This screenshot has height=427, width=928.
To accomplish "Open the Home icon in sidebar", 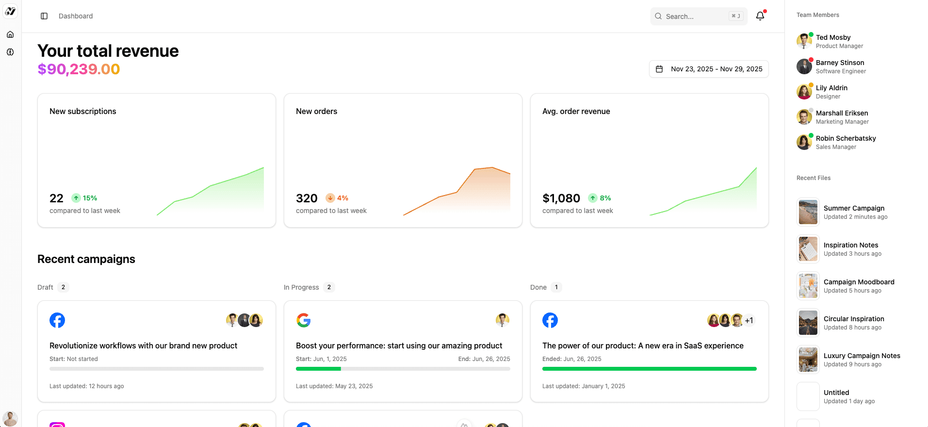I will (10, 34).
